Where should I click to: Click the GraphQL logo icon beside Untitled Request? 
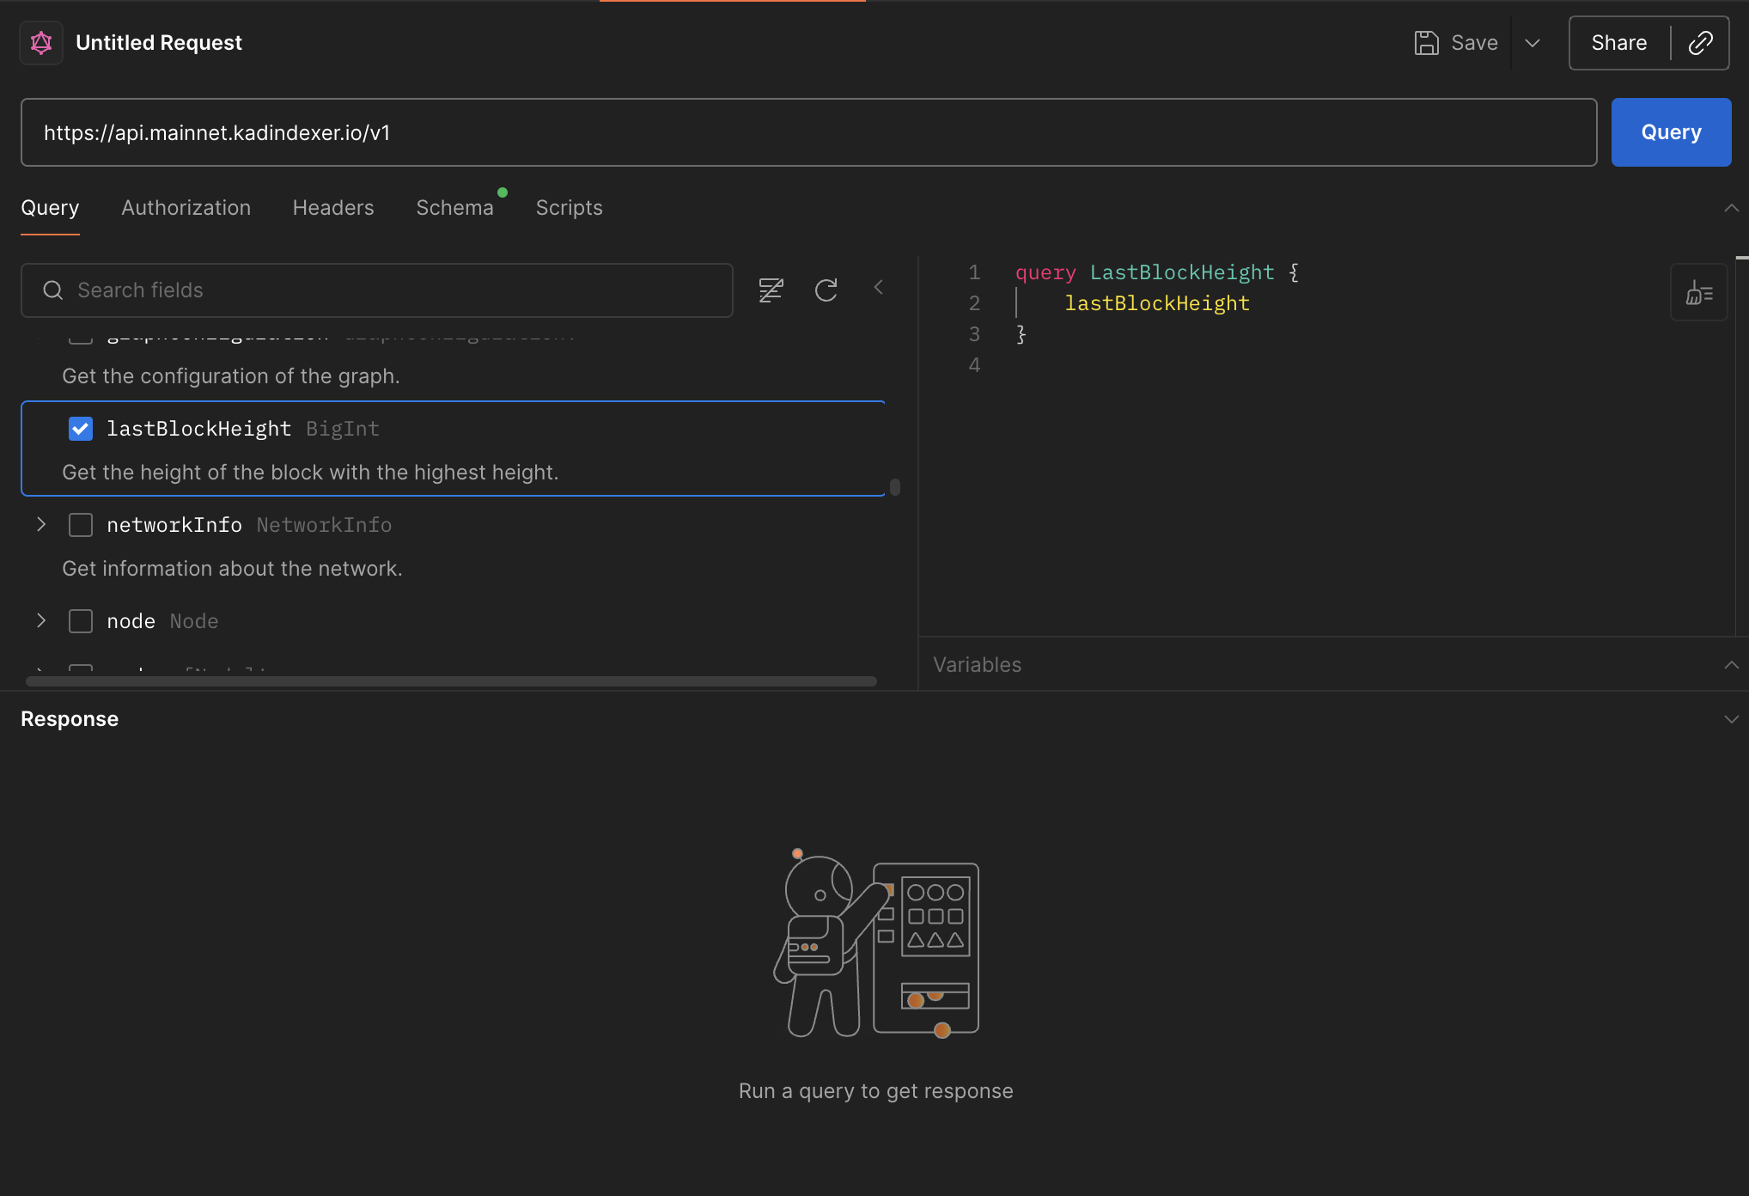(x=41, y=43)
